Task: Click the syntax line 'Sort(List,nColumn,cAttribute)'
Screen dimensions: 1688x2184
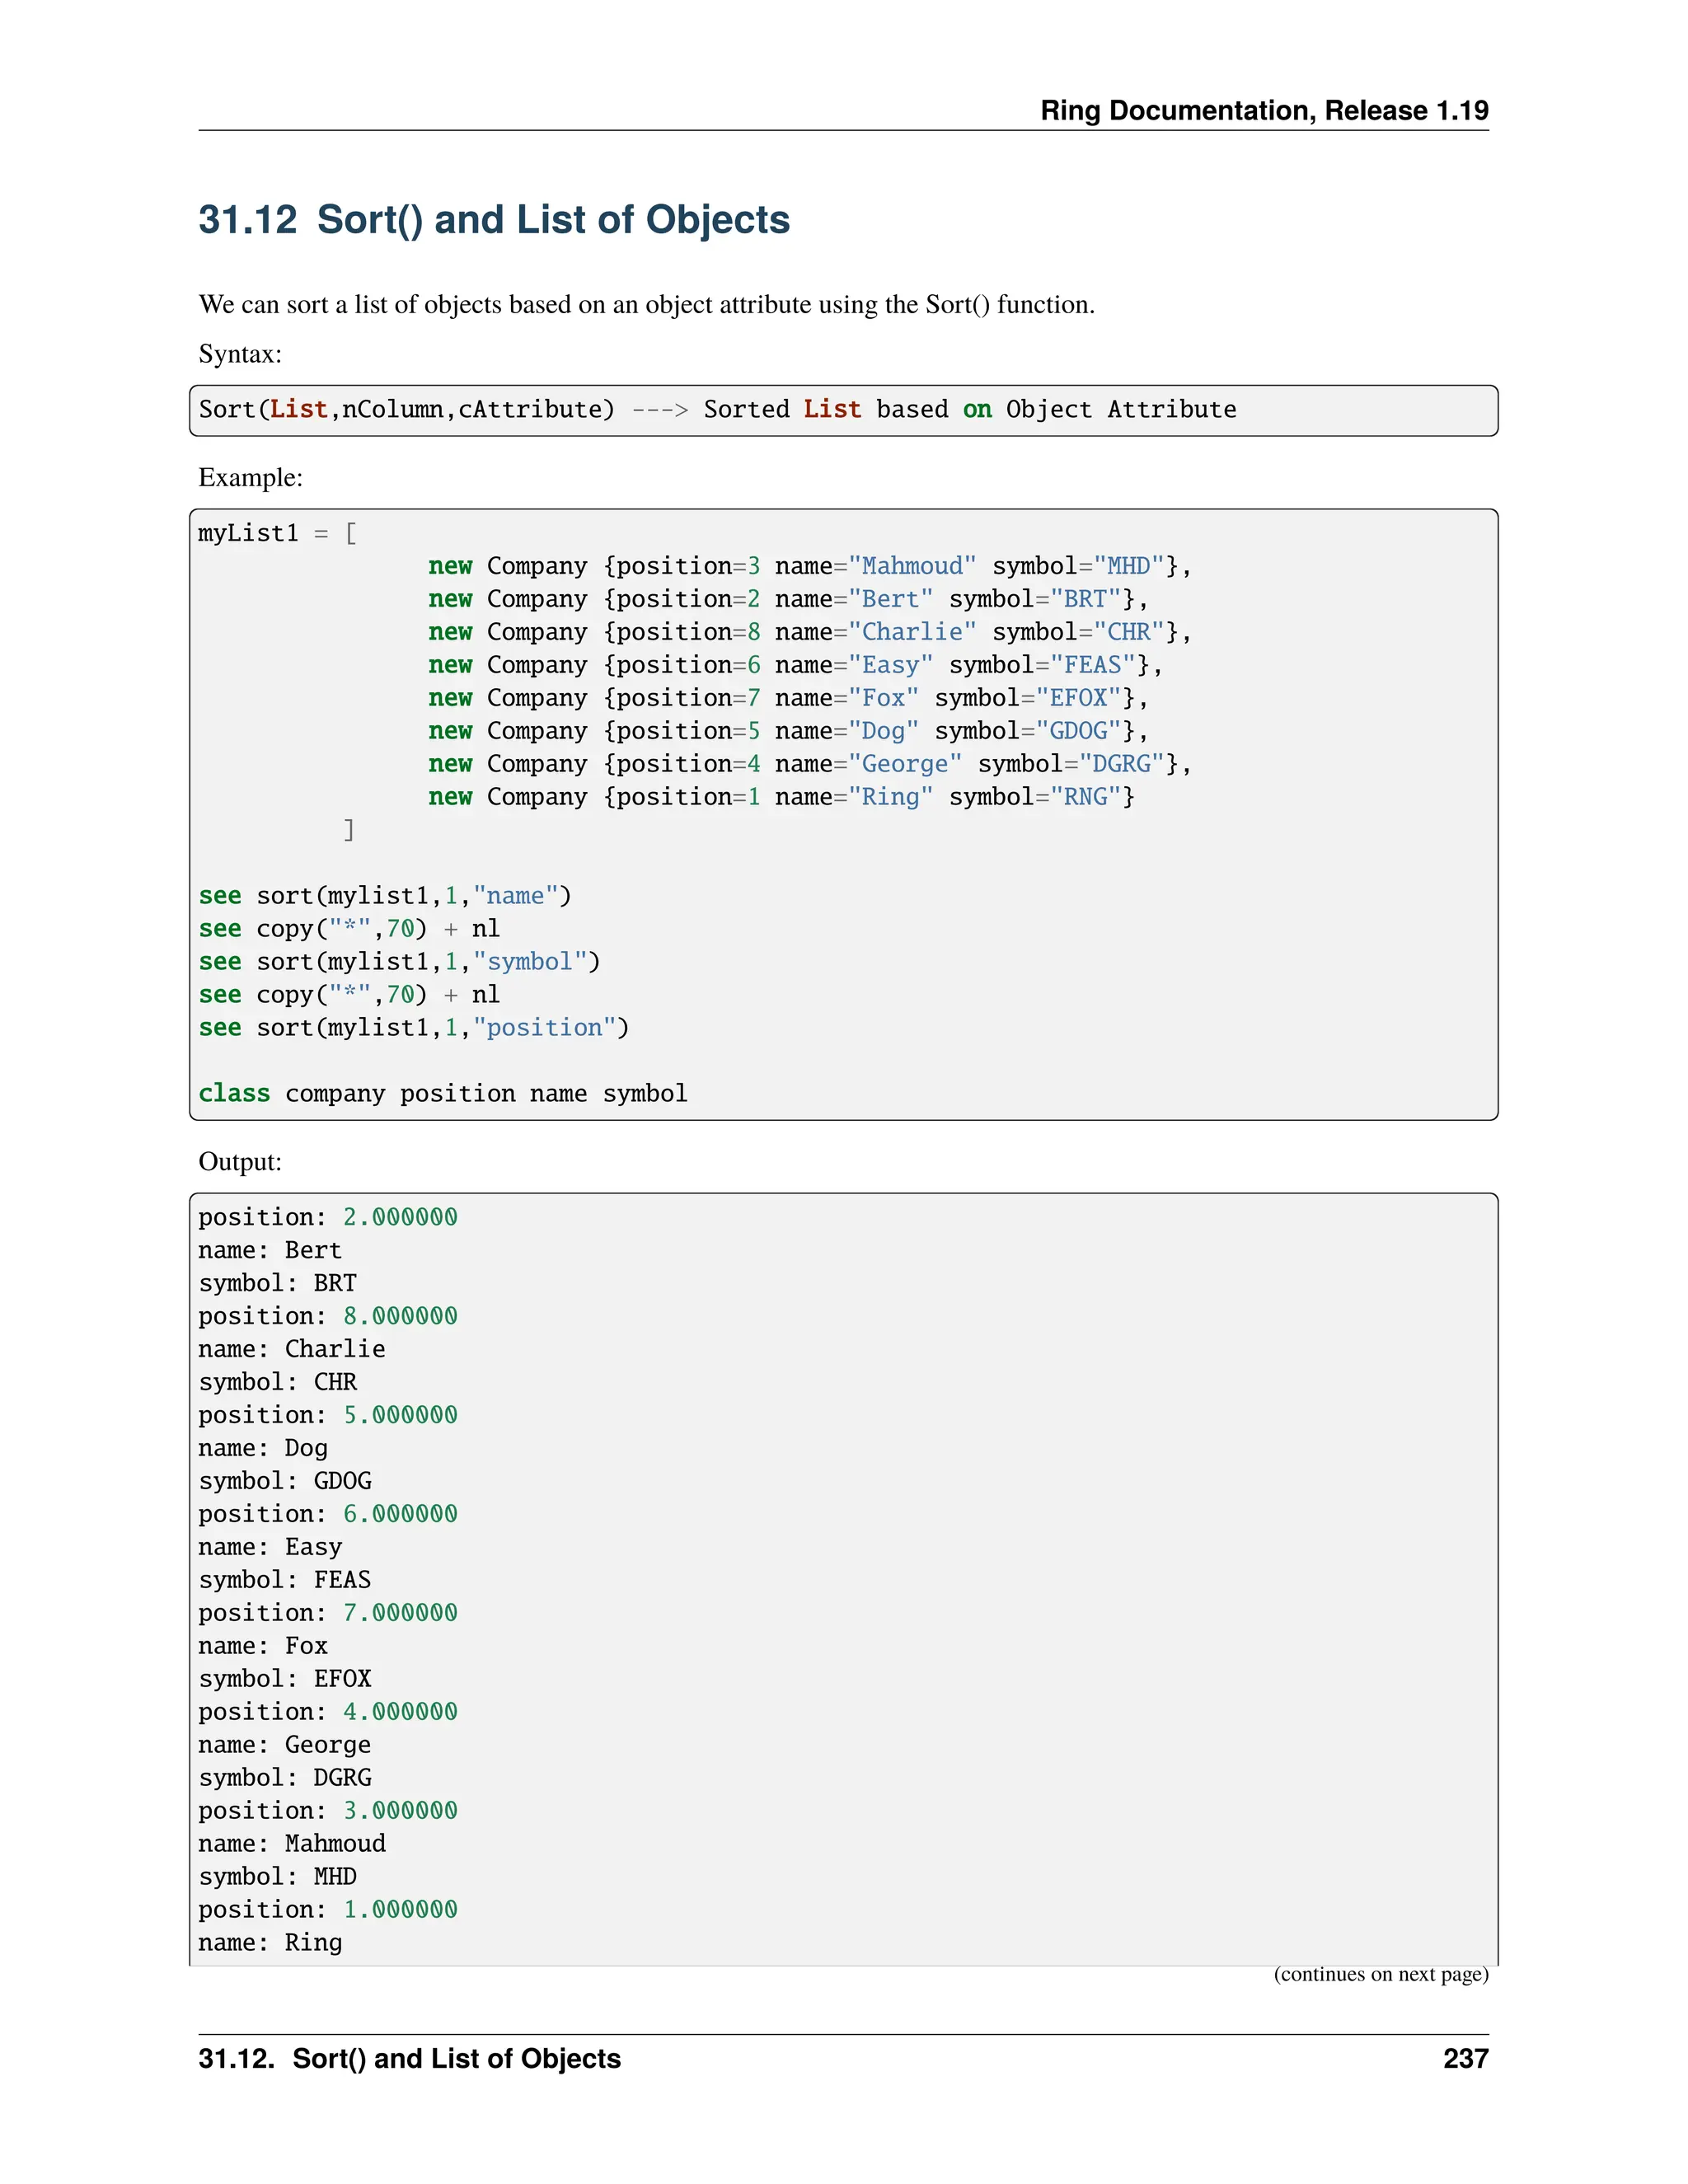Action: (717, 410)
